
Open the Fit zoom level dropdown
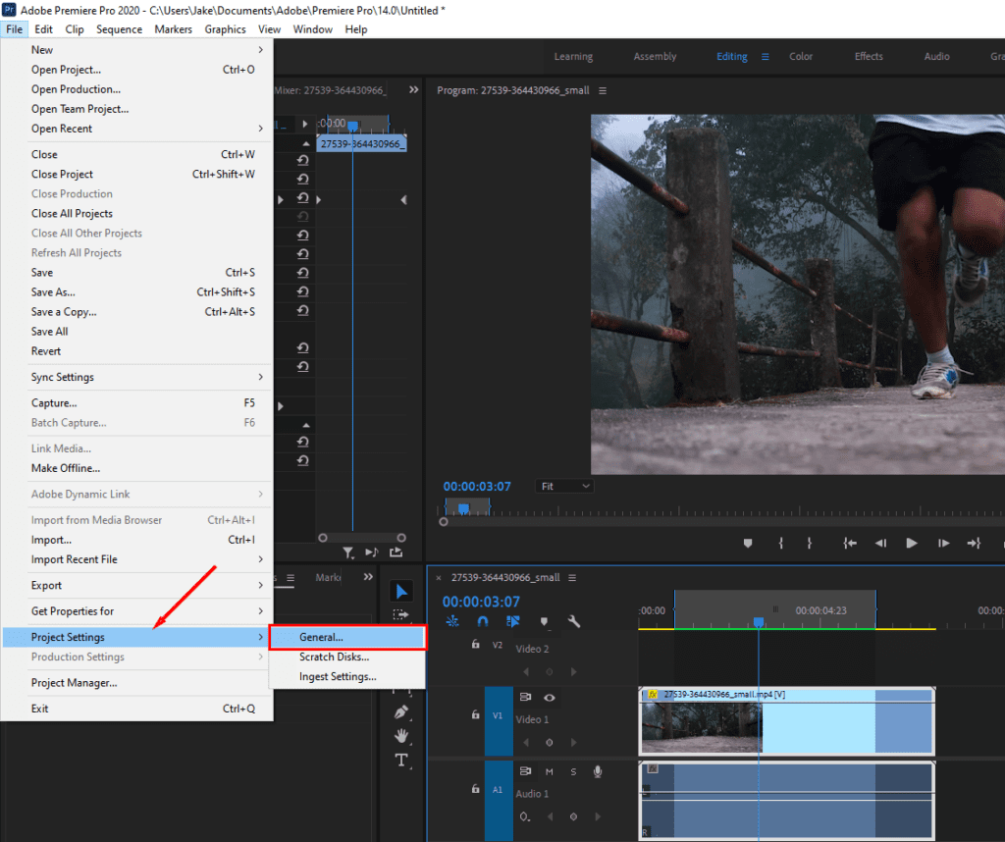coord(566,486)
